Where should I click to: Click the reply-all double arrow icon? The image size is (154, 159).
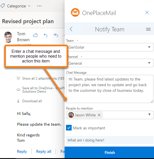pos(56,35)
